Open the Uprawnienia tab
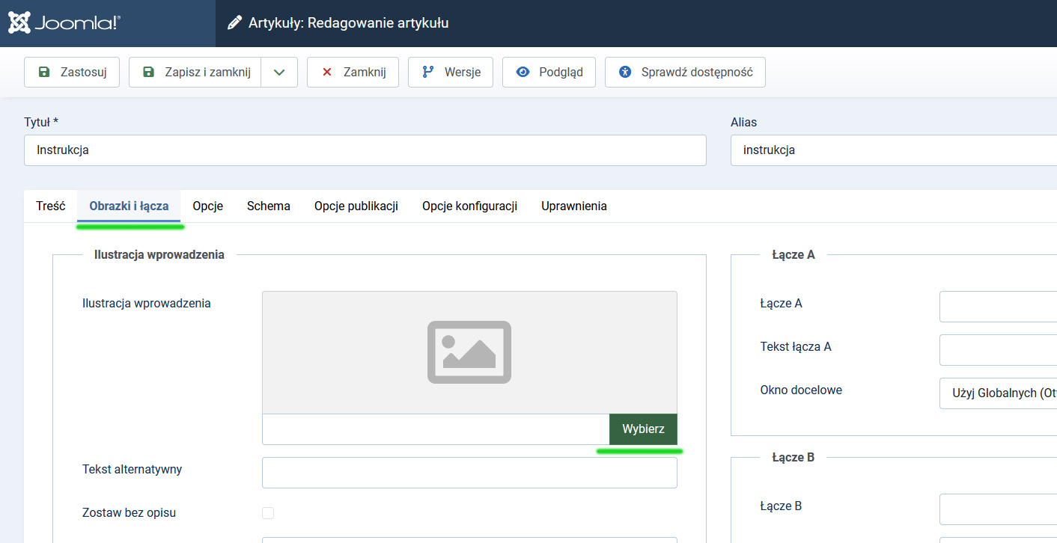This screenshot has width=1057, height=543. [574, 206]
